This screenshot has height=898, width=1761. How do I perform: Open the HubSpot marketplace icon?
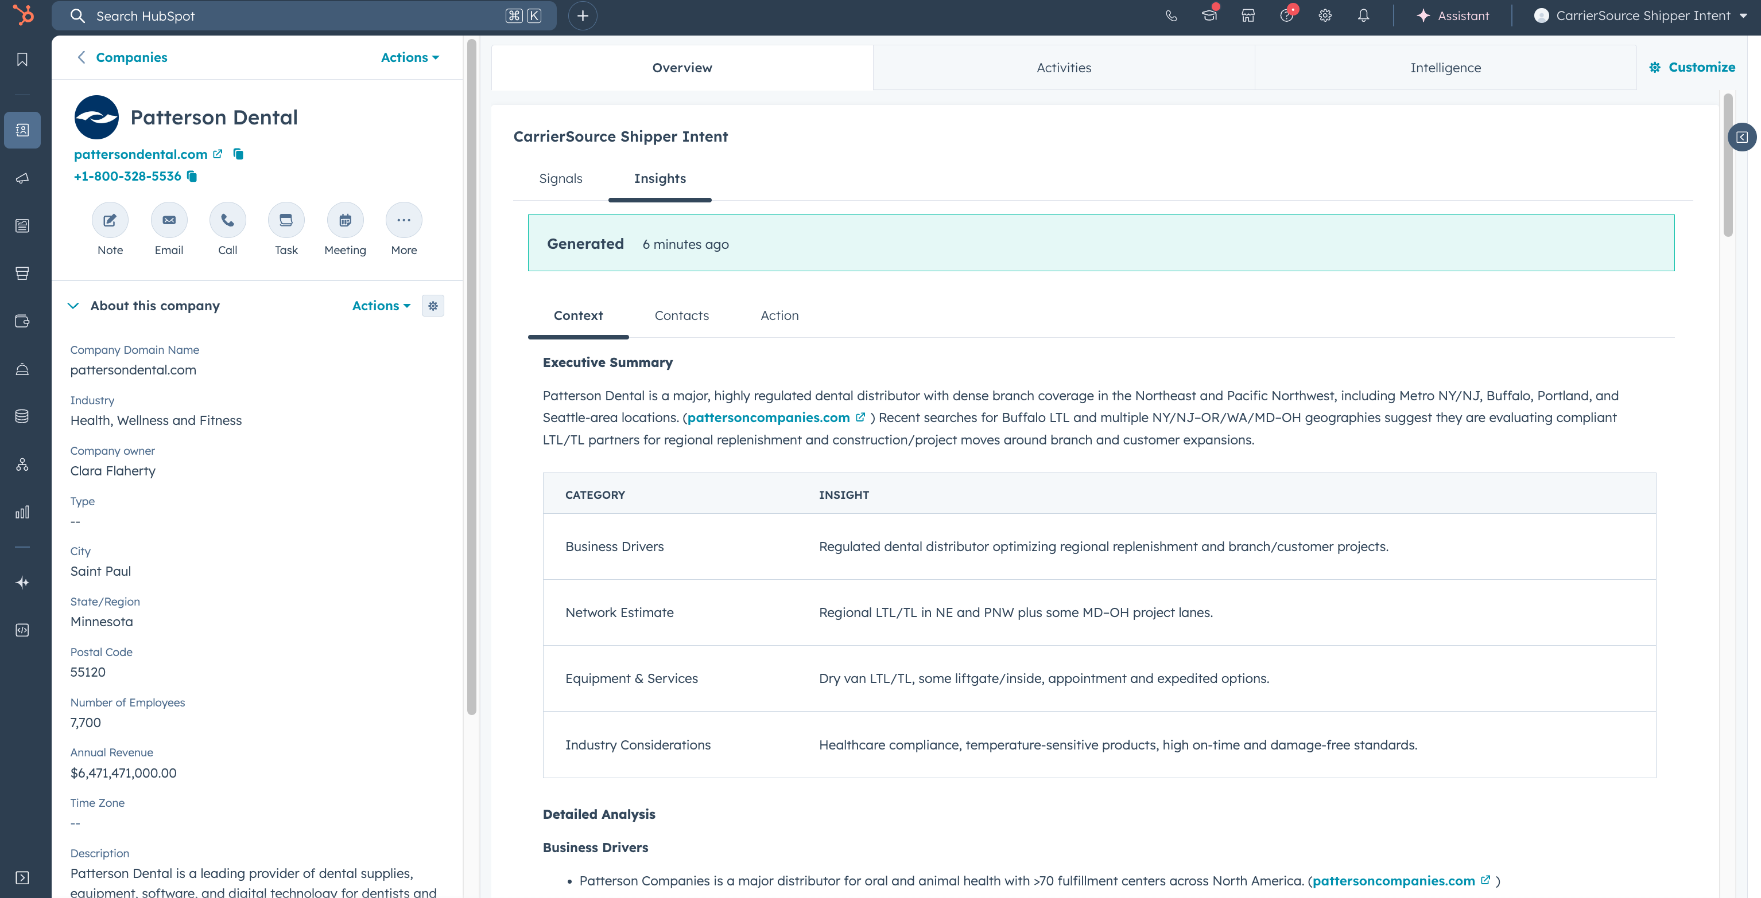click(x=1248, y=15)
